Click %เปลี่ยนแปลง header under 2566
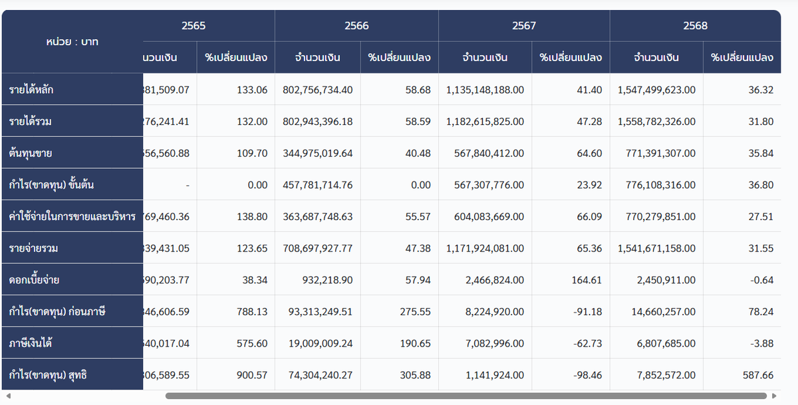798x405 pixels. click(400, 57)
